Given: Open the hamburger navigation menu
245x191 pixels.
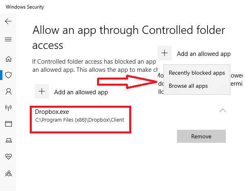Looking at the screenshot, I should [8, 40].
